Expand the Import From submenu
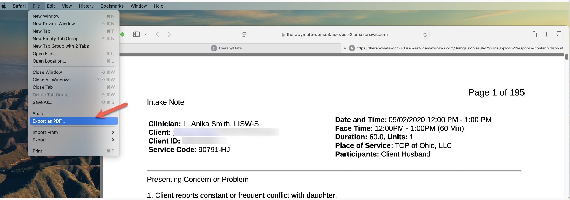570x200 pixels. 74,132
